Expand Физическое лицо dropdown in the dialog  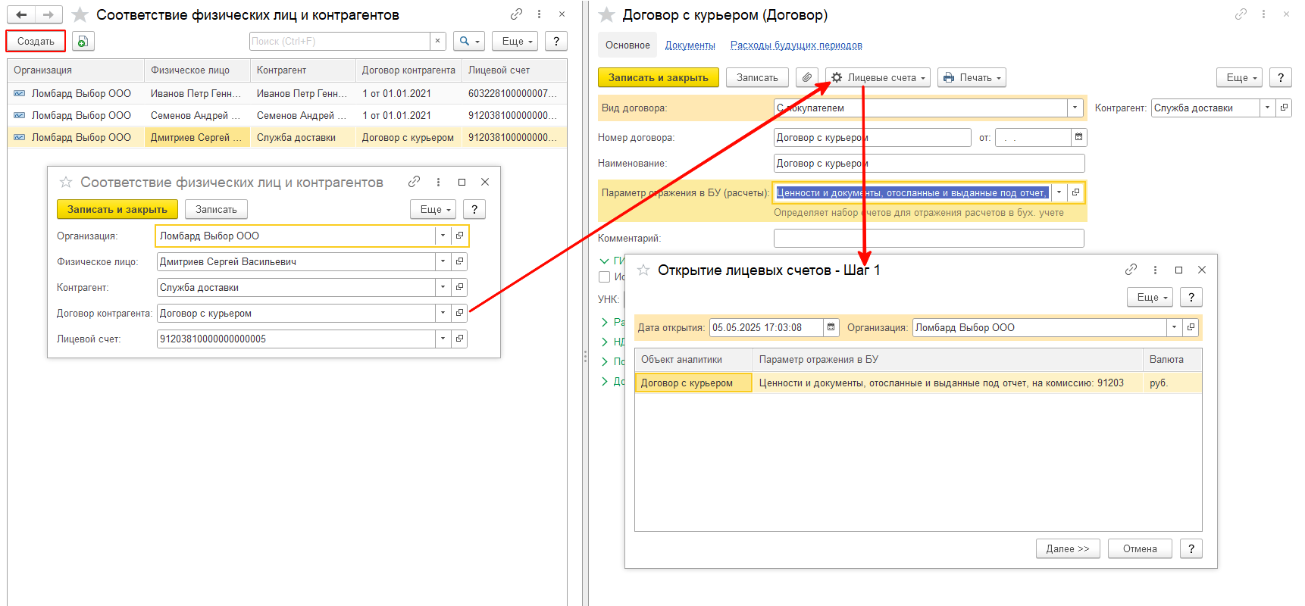443,261
